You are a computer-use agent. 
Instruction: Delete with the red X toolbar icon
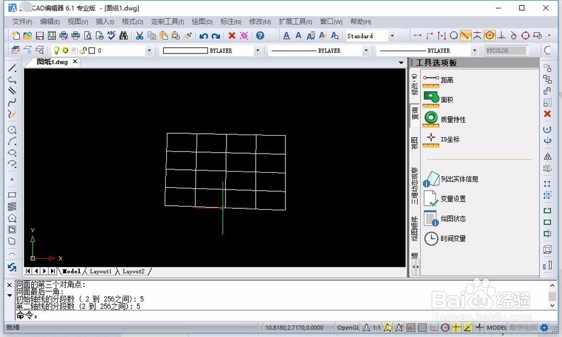[232, 35]
